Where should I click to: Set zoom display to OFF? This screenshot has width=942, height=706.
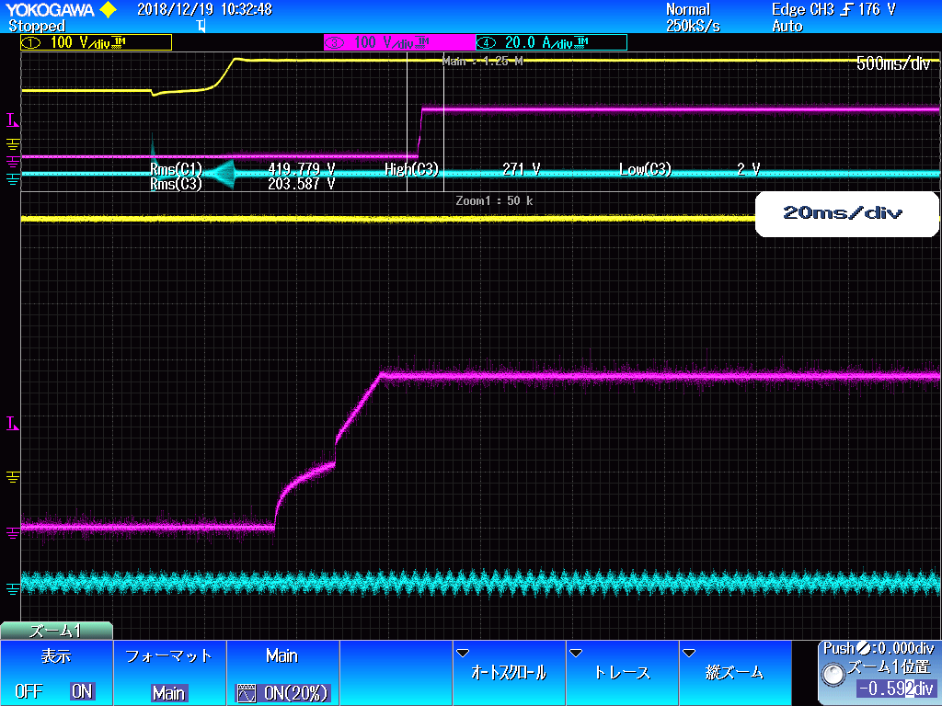29,691
